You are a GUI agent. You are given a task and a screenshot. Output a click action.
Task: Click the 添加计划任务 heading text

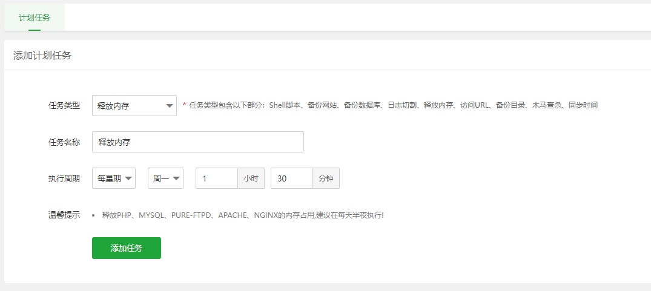(42, 56)
